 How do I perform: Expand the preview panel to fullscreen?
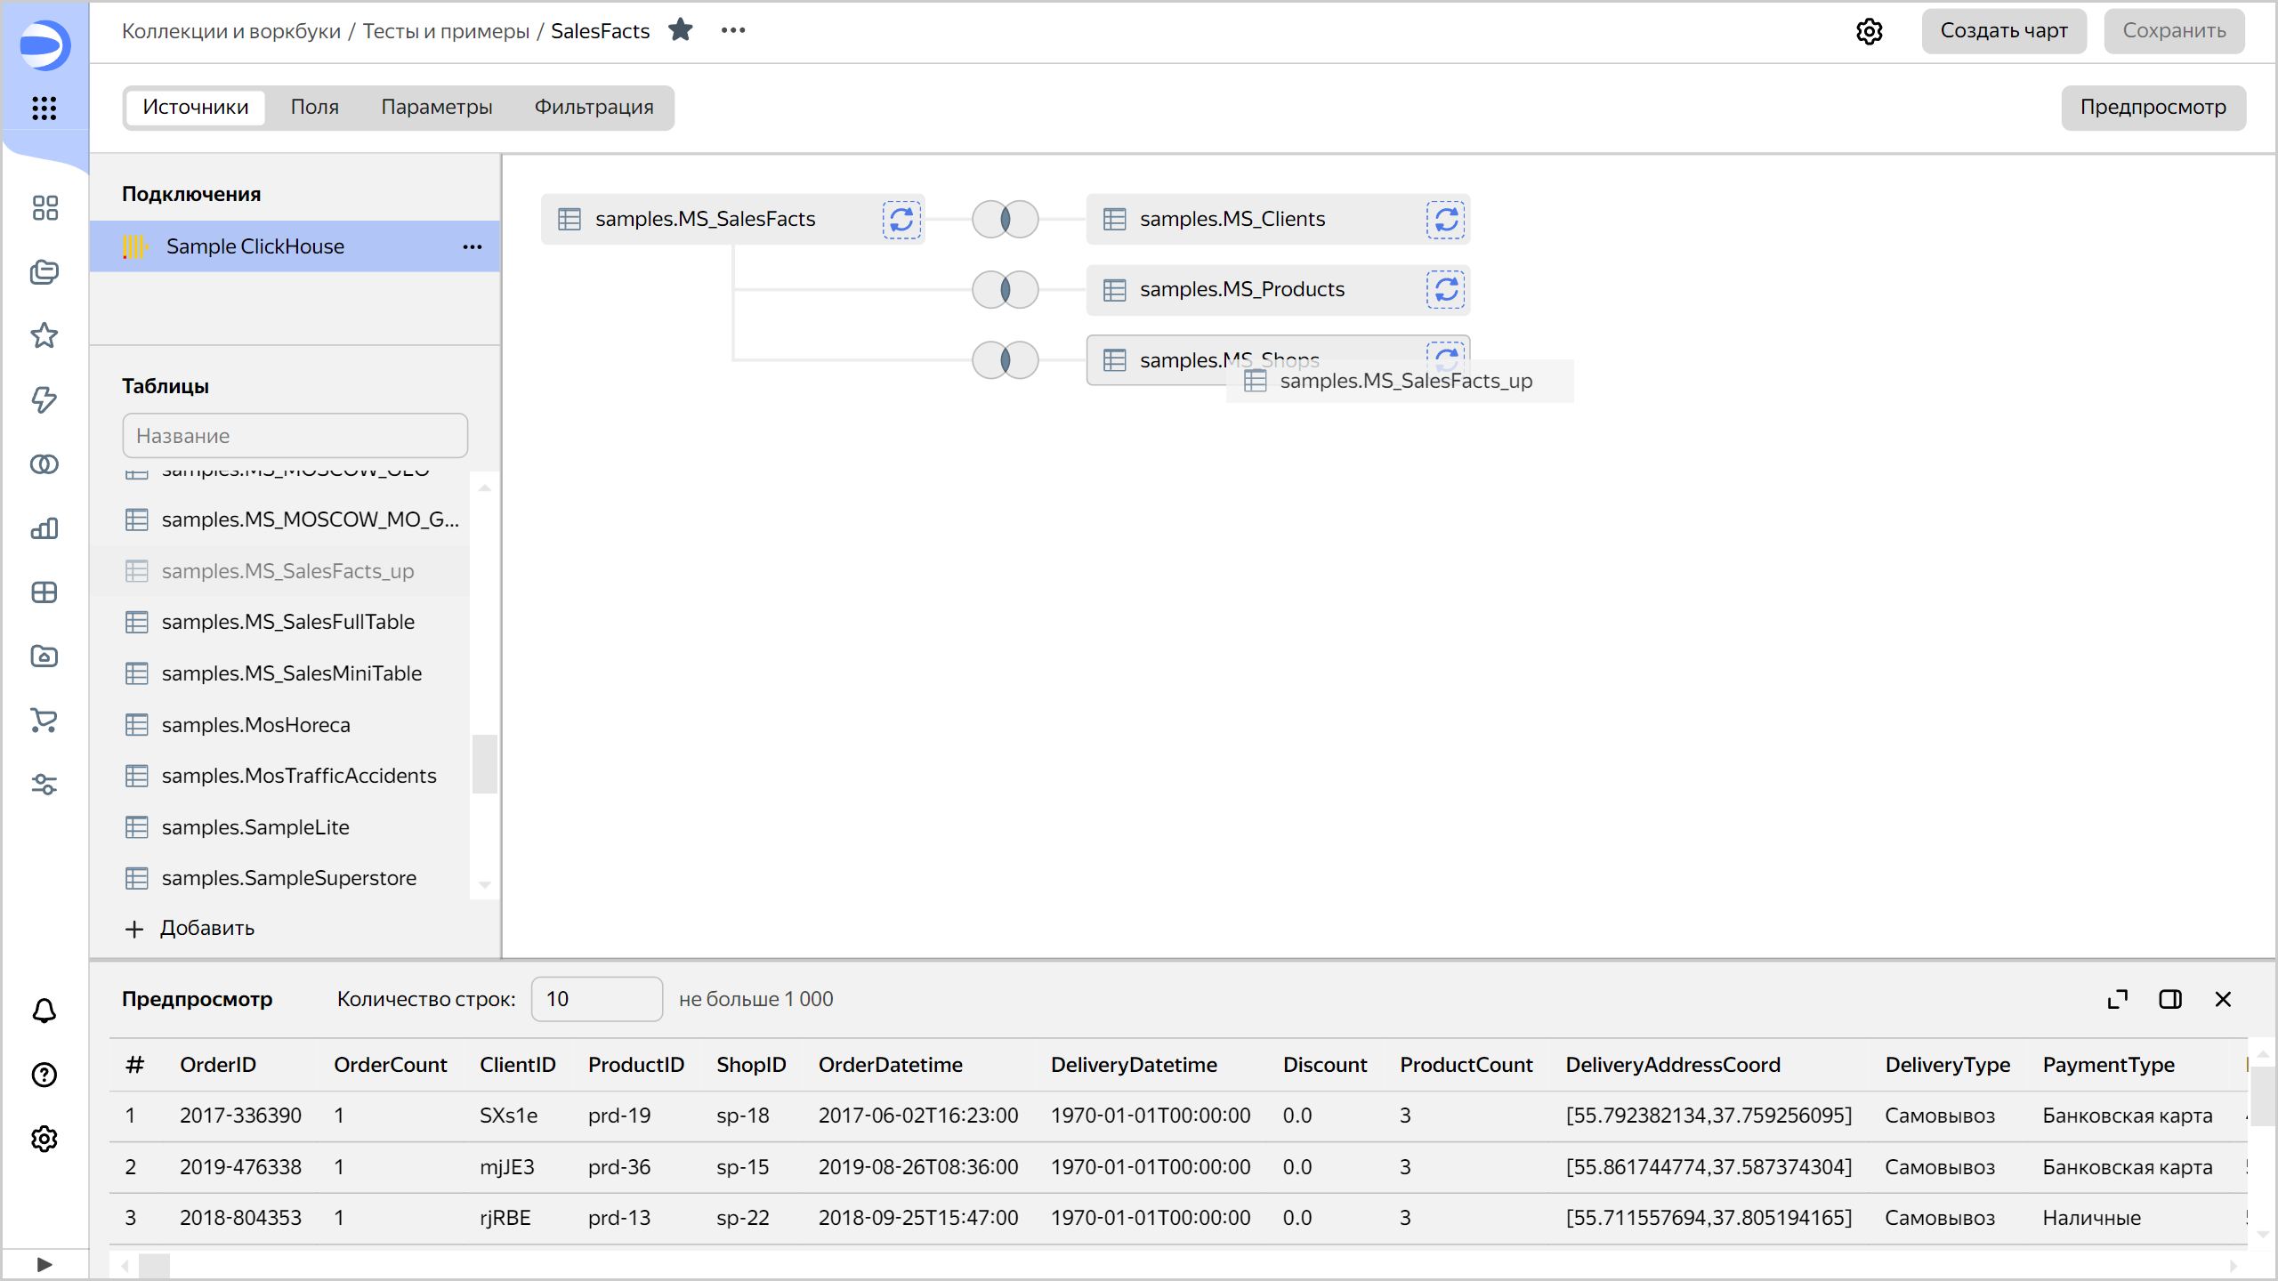pos(2118,999)
